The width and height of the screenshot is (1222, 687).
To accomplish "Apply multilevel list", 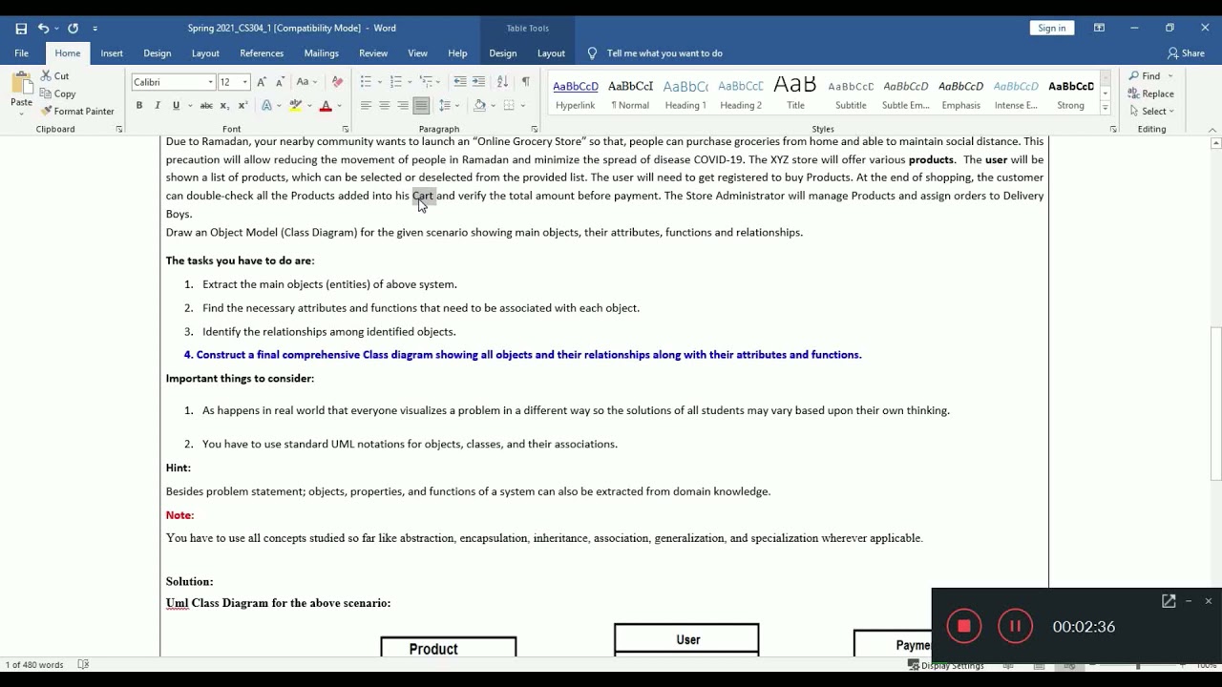I will [x=426, y=82].
